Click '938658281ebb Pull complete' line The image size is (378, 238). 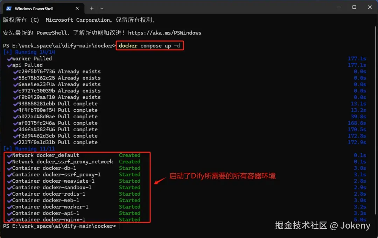(x=55, y=104)
